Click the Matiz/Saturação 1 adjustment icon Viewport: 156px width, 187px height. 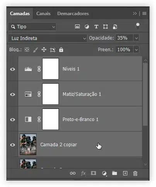28,94
